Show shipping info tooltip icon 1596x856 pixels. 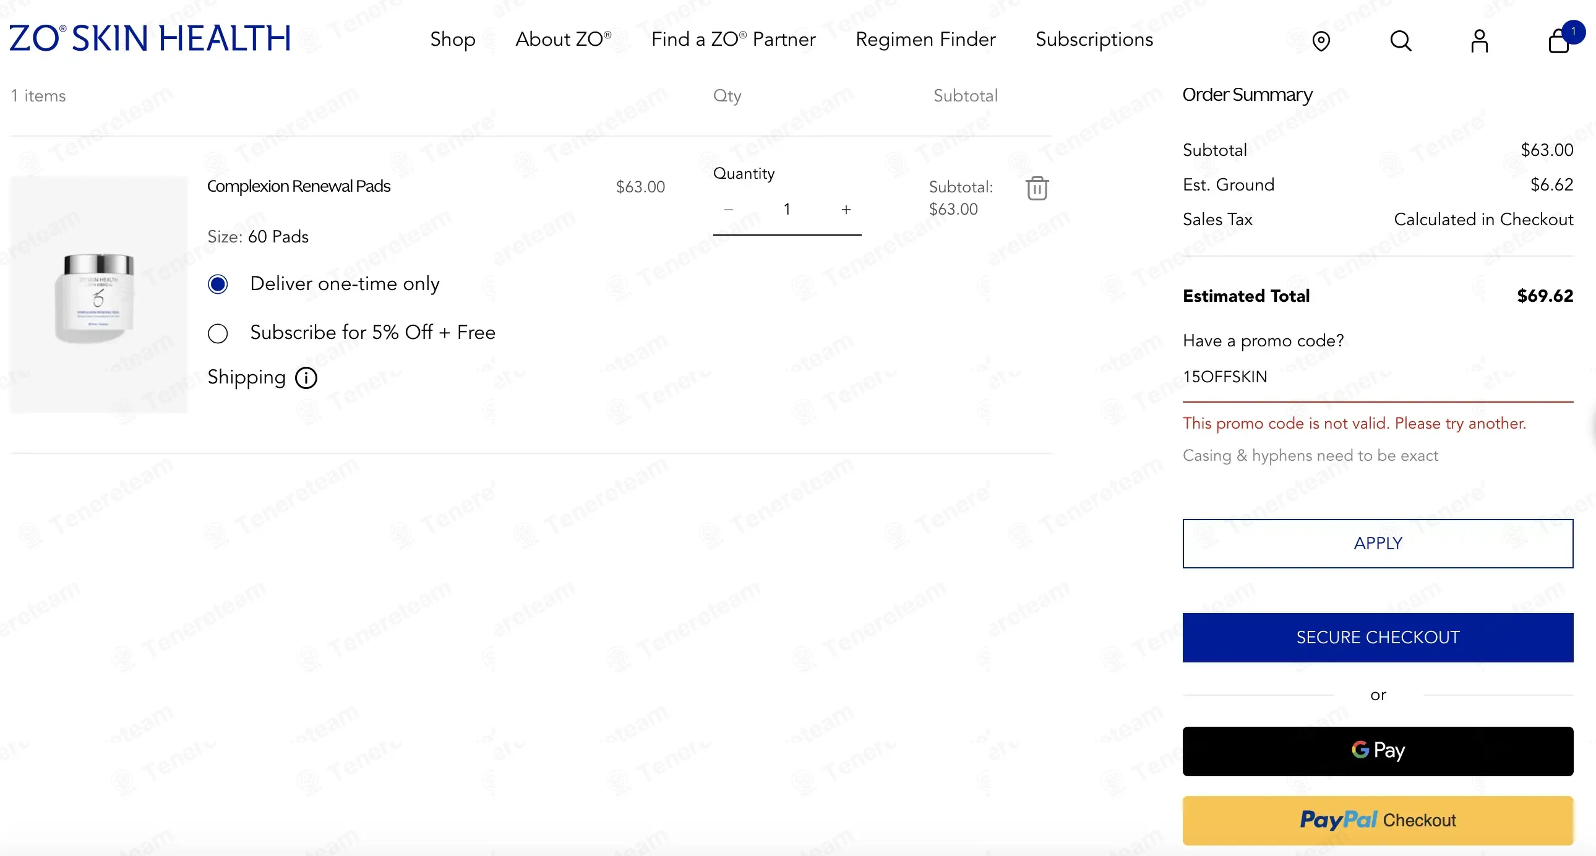[x=306, y=378]
